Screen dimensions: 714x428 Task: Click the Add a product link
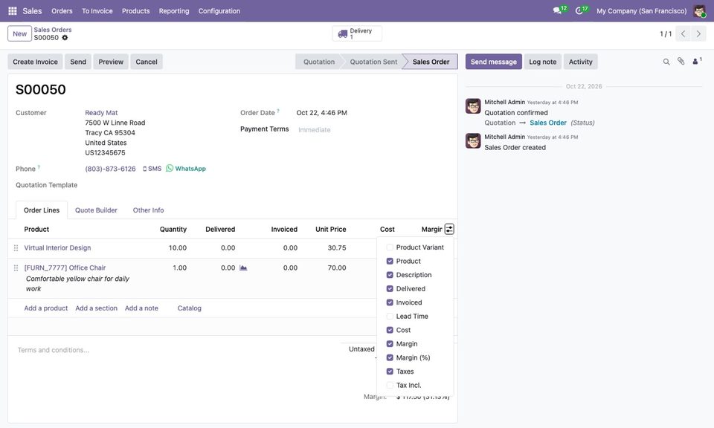coord(46,308)
